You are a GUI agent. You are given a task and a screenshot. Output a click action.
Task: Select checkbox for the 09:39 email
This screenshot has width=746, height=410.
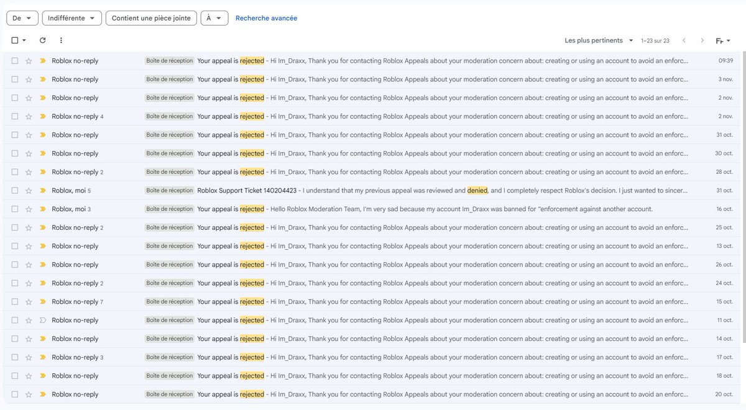(x=15, y=61)
